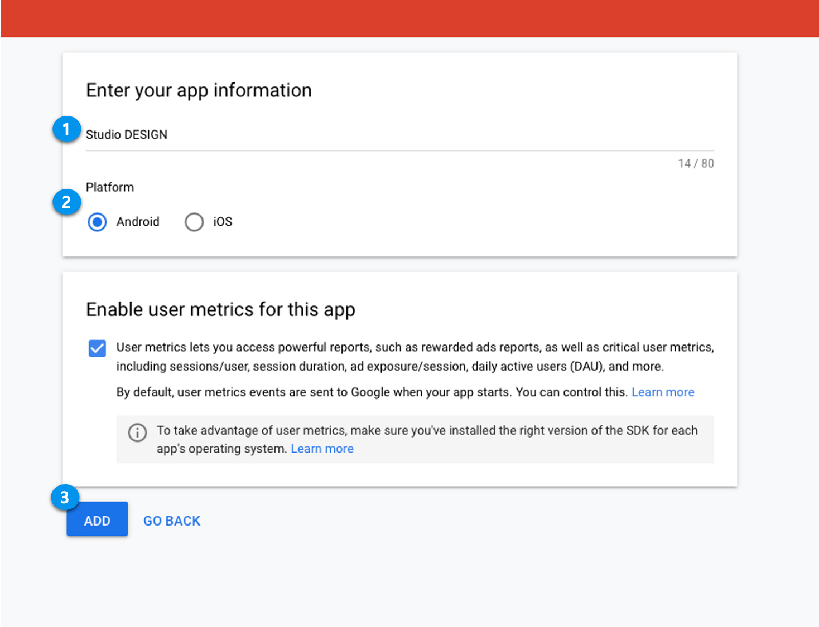Open Learn more link about controlling metrics events
The width and height of the screenshot is (819, 627).
[x=663, y=392]
